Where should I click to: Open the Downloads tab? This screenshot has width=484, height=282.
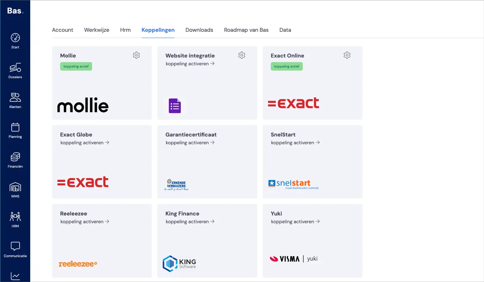click(x=199, y=30)
